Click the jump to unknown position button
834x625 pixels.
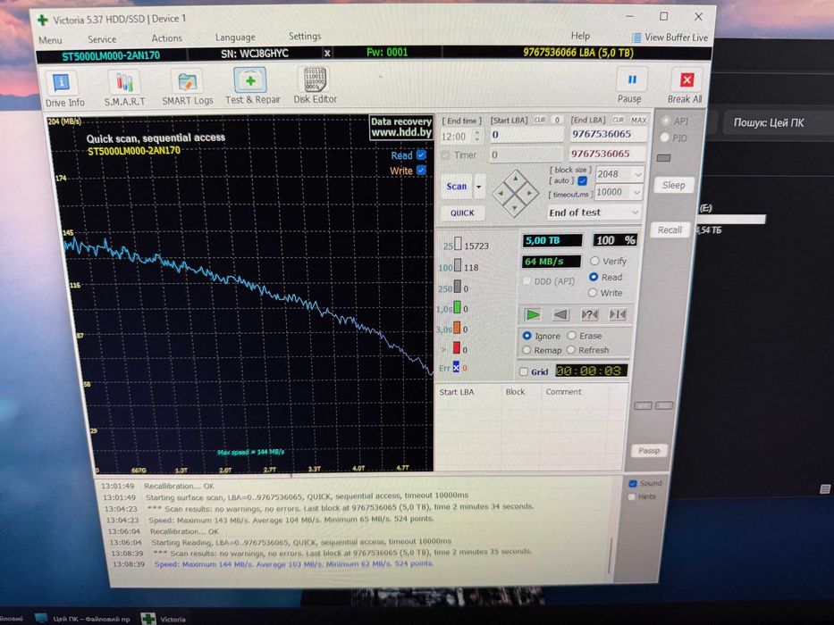589,314
